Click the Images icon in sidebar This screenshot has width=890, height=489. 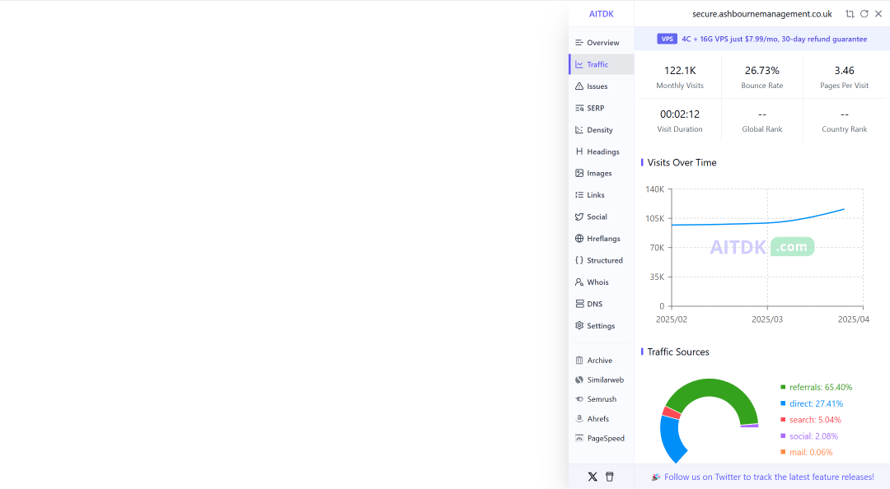point(579,173)
